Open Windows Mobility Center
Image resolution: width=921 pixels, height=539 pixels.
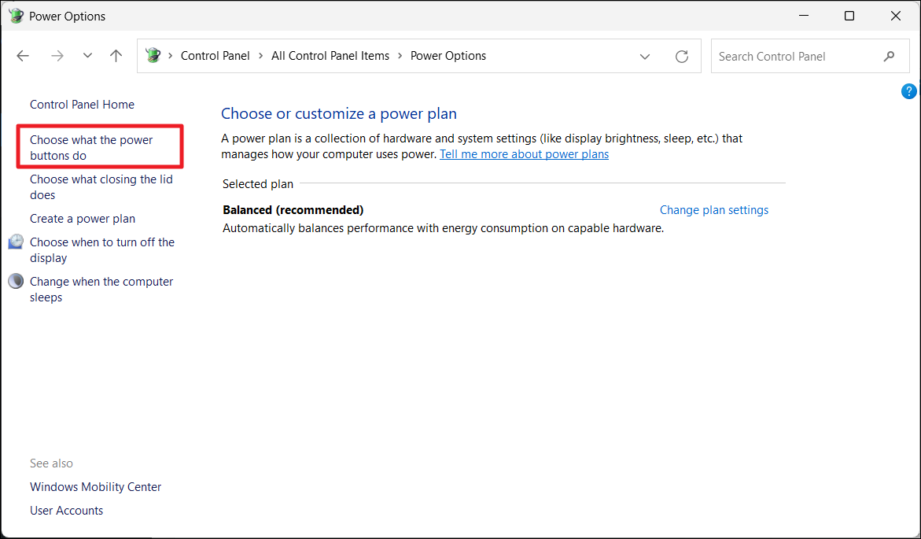point(95,487)
